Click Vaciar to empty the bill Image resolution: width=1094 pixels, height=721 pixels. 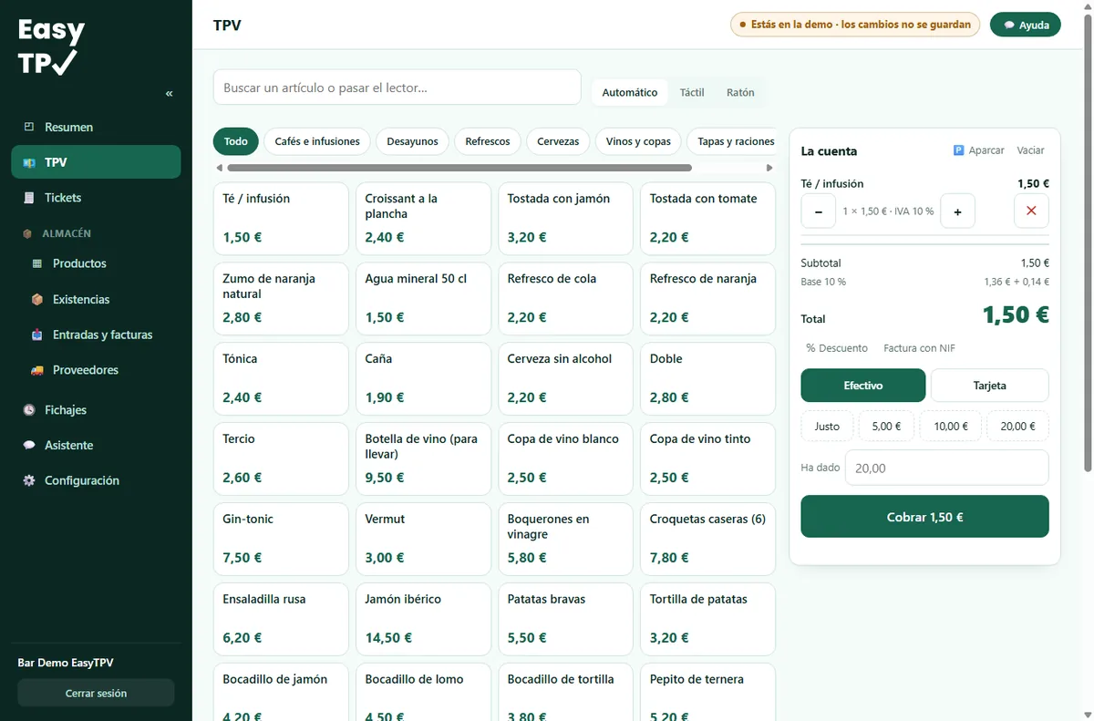(x=1031, y=150)
